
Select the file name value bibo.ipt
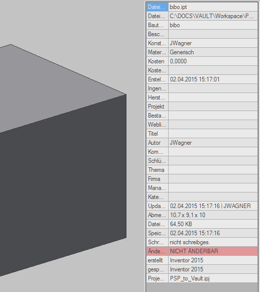coord(213,7)
